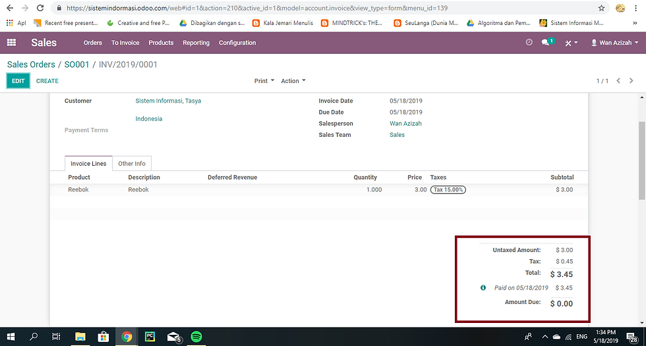Open the Orders menu
646x346 pixels.
[93, 43]
